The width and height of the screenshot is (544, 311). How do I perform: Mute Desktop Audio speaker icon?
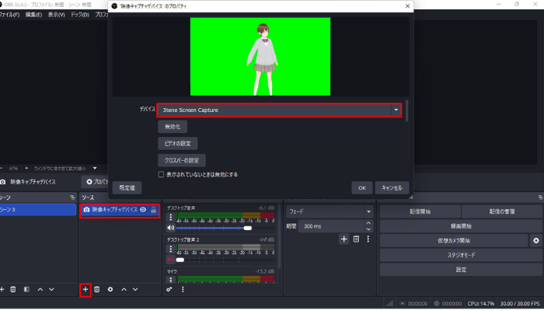click(x=171, y=228)
